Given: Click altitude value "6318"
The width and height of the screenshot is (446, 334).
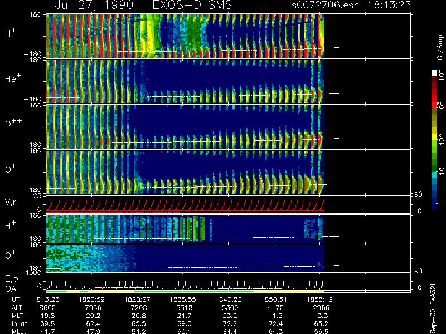Looking at the screenshot, I should click(x=184, y=308).
